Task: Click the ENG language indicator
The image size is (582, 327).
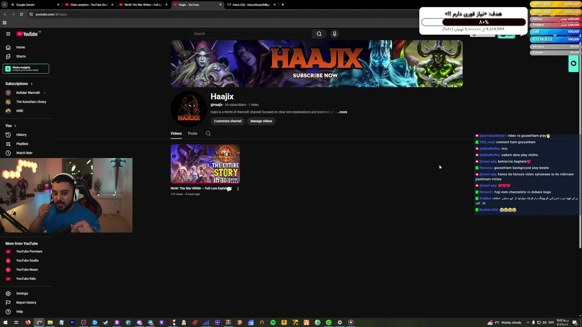Action: (551, 322)
